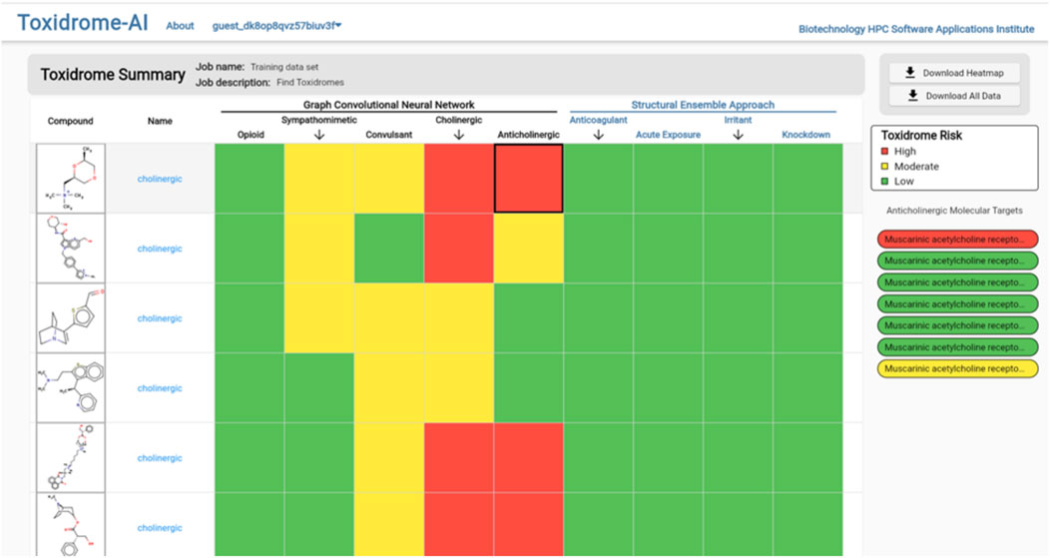This screenshot has width=1050, height=558.
Task: Select the green Convulsant cell, second row
Action: click(389, 249)
